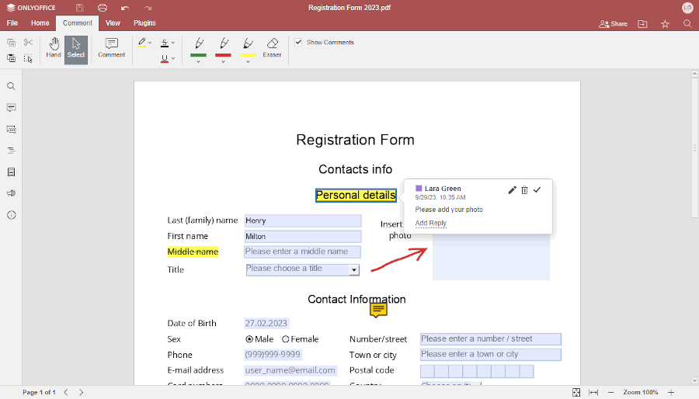The image size is (699, 399).
Task: Select the Hand tool
Action: [53, 47]
